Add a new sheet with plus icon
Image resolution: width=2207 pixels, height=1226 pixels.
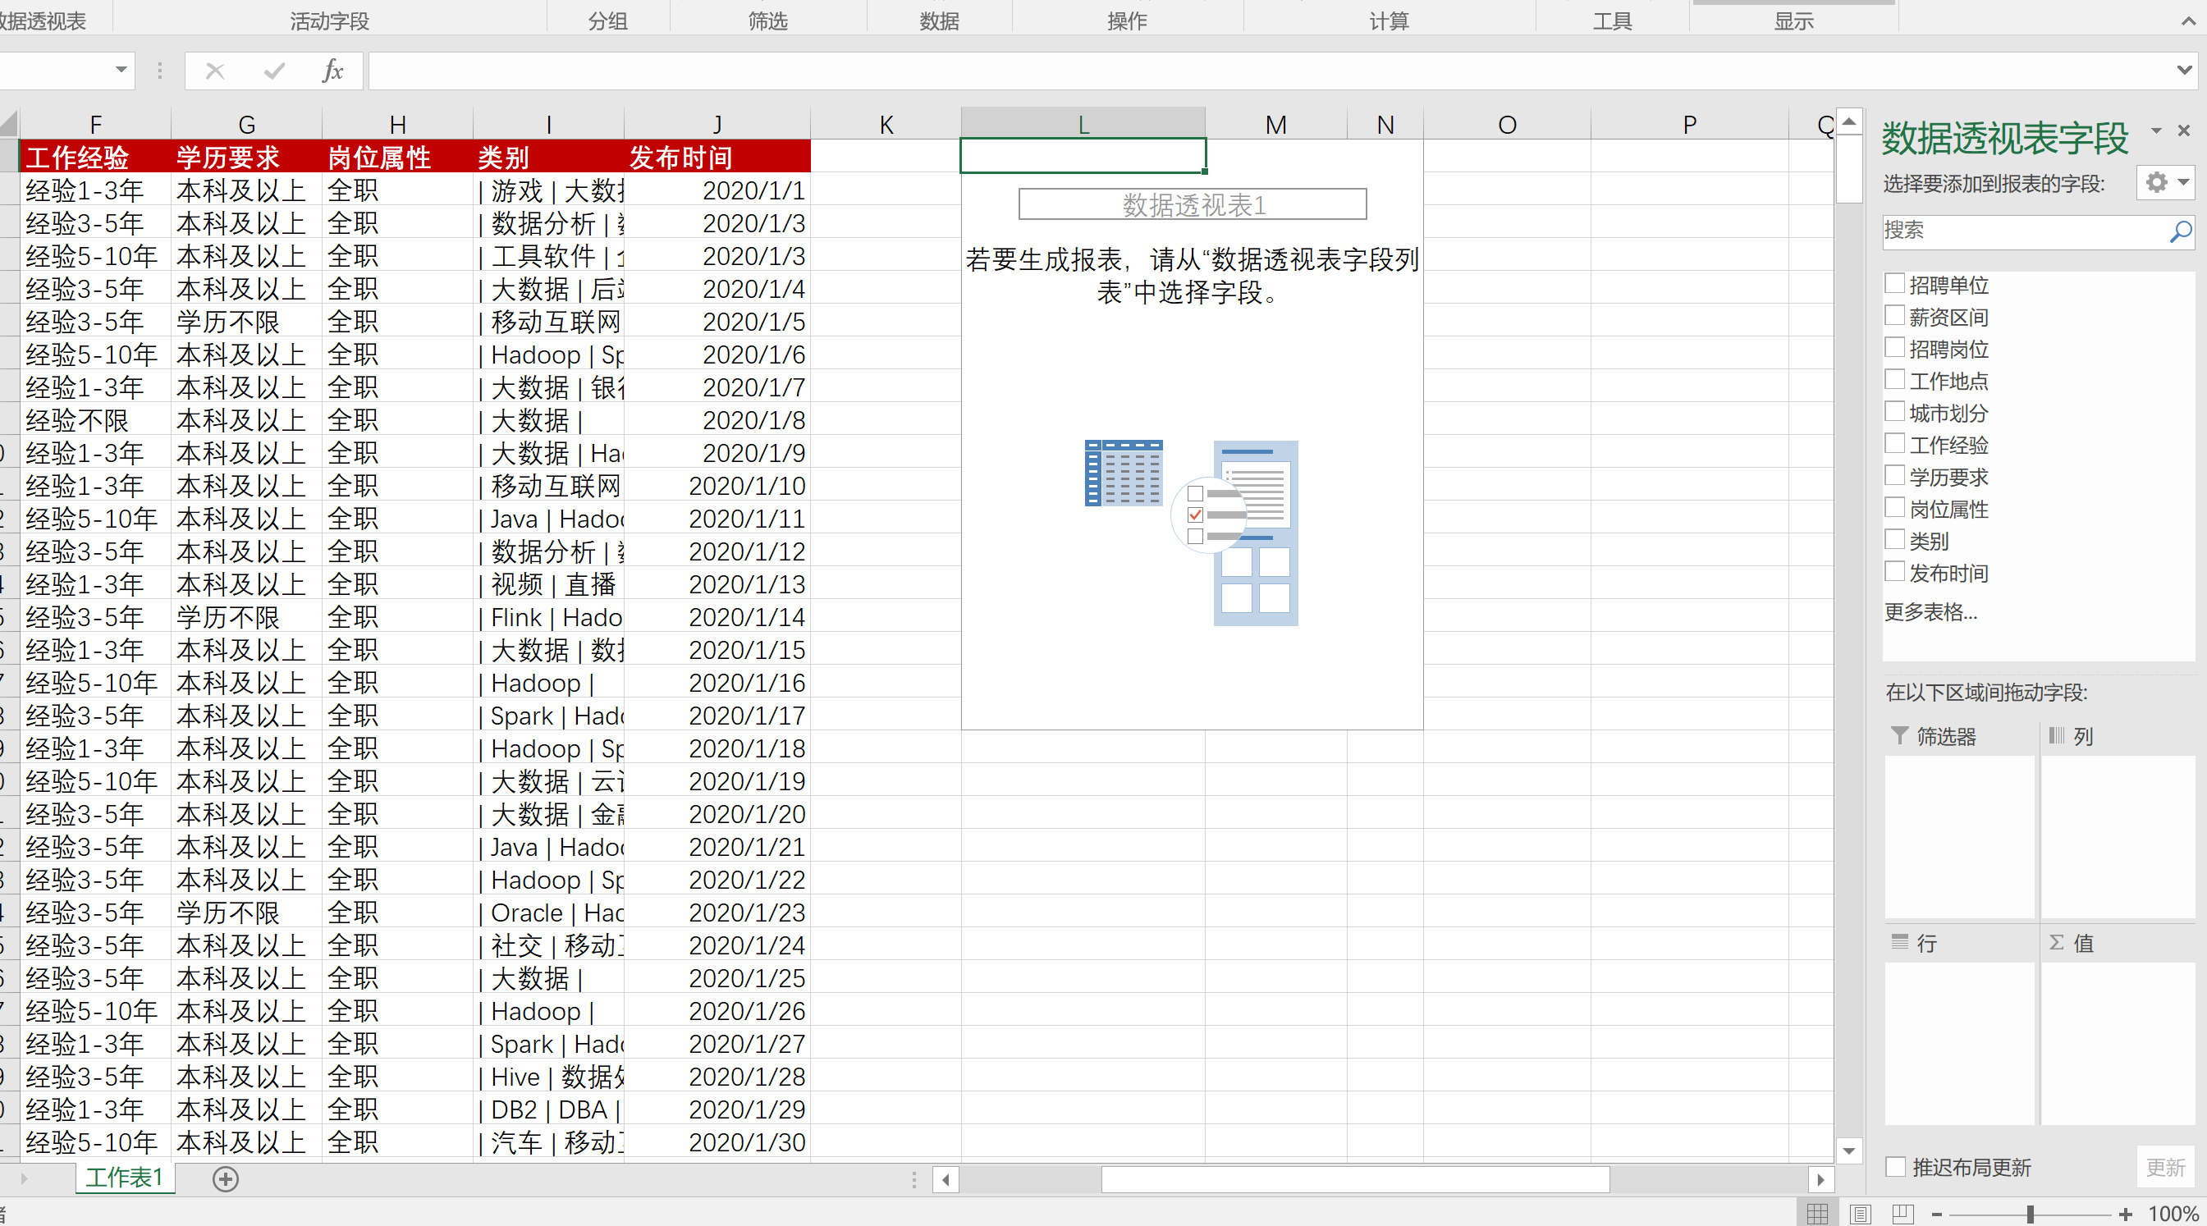(226, 1179)
